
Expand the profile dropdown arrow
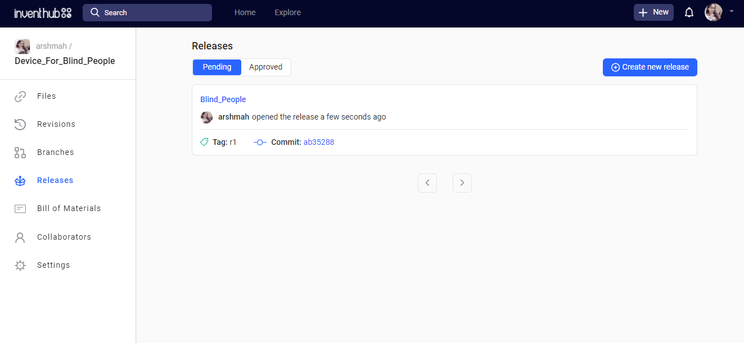(731, 11)
